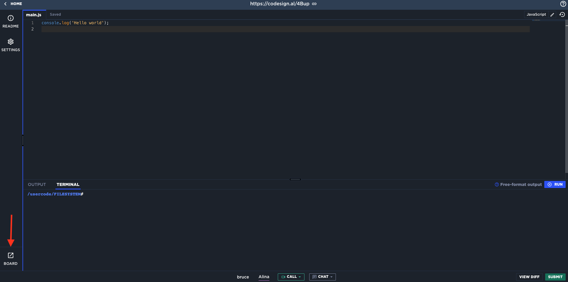Go back to Home
Viewport: 568px width, 282px height.
coord(13,4)
